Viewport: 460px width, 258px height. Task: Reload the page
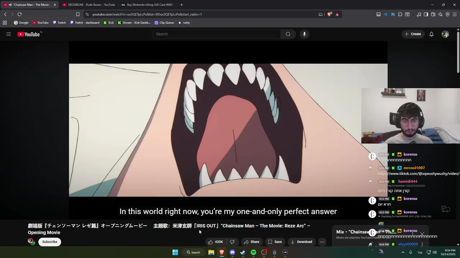[19, 14]
